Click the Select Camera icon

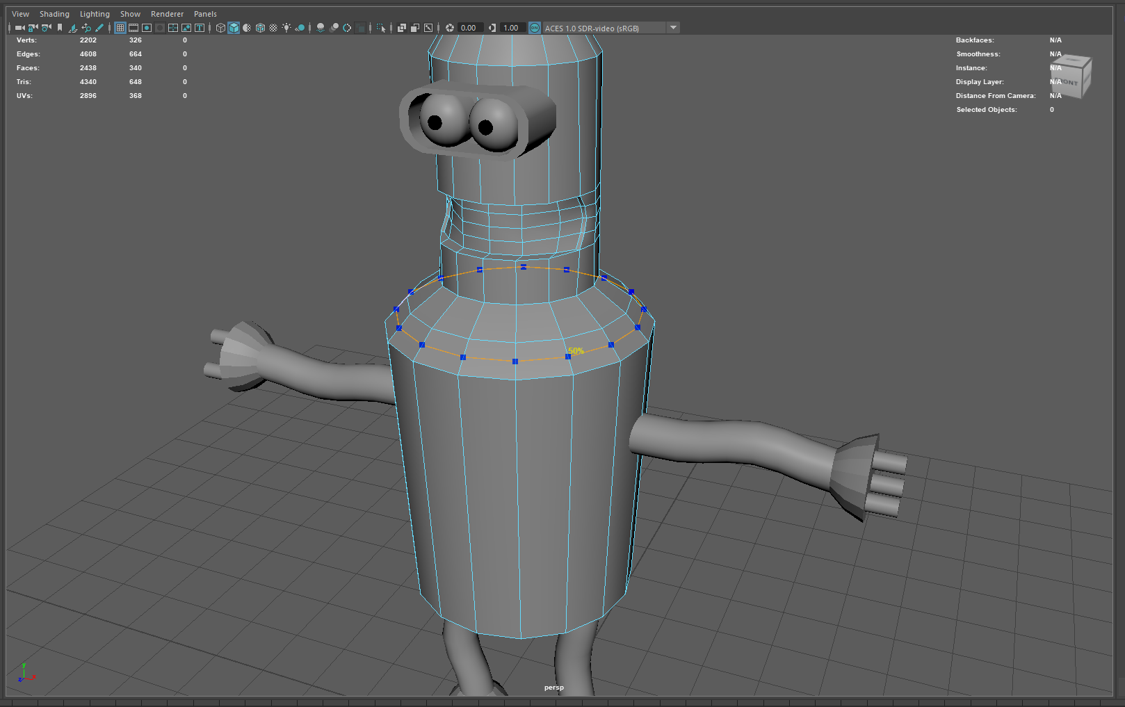click(19, 28)
